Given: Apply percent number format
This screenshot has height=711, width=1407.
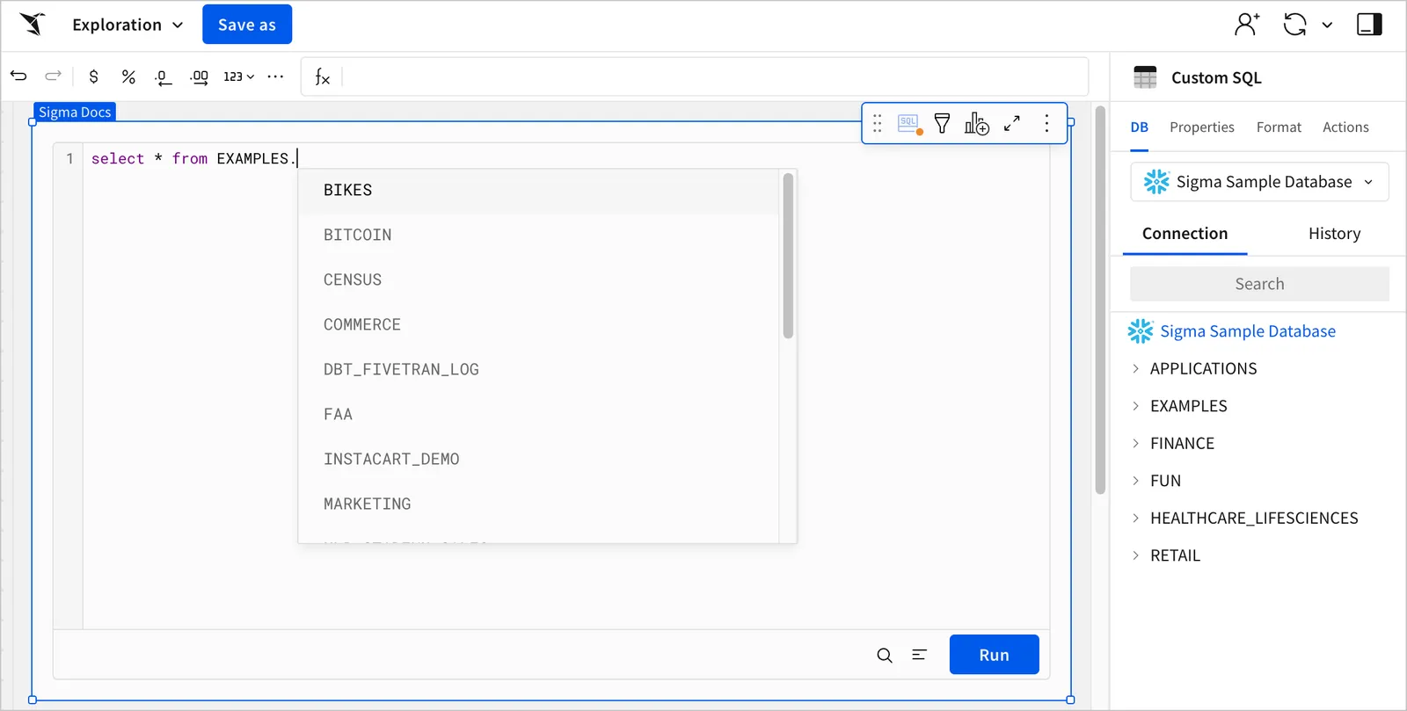Looking at the screenshot, I should pyautogui.click(x=128, y=76).
